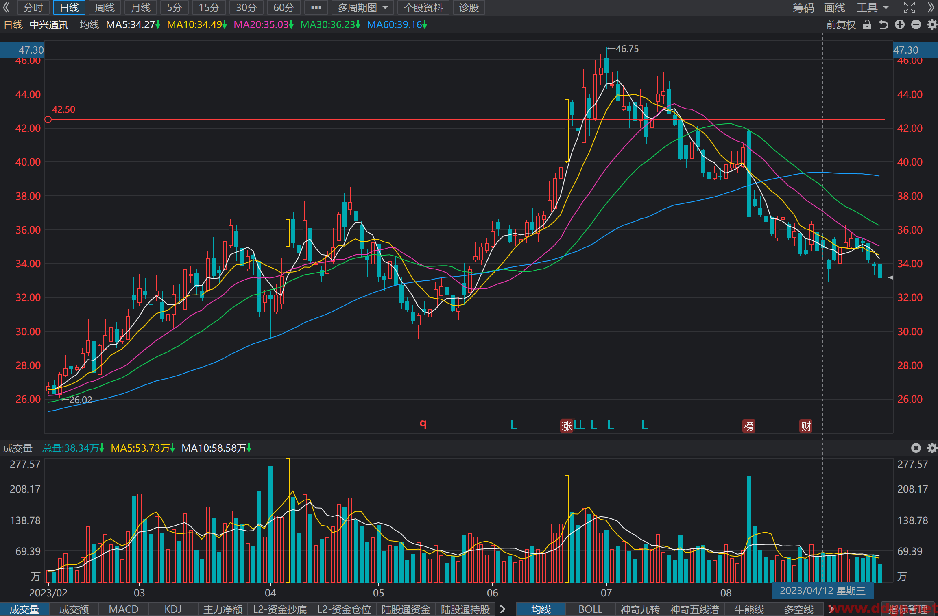The height and width of the screenshot is (616, 938).
Task: Select the MACD indicator tab
Action: coord(124,609)
